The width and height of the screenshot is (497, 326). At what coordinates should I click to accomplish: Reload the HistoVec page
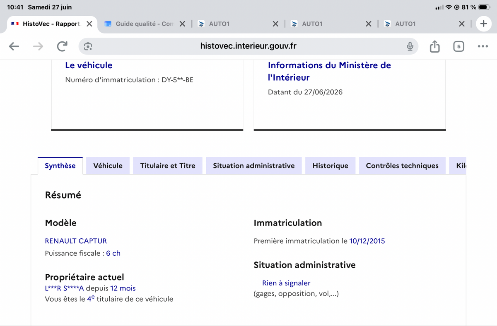tap(62, 46)
